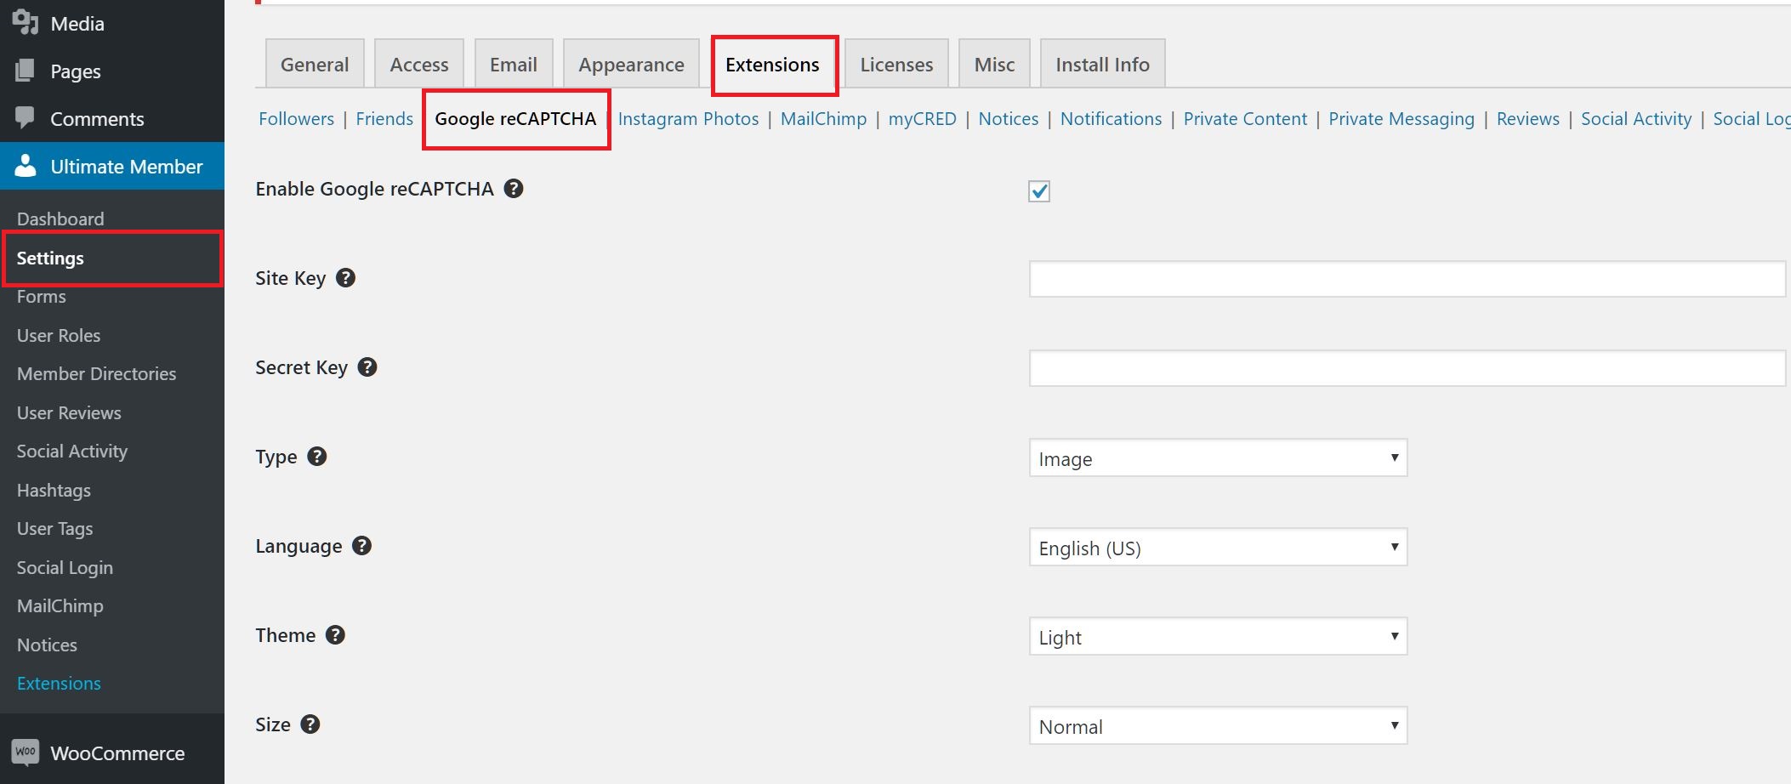
Task: Switch to the Appearance tab
Action: [x=631, y=64]
